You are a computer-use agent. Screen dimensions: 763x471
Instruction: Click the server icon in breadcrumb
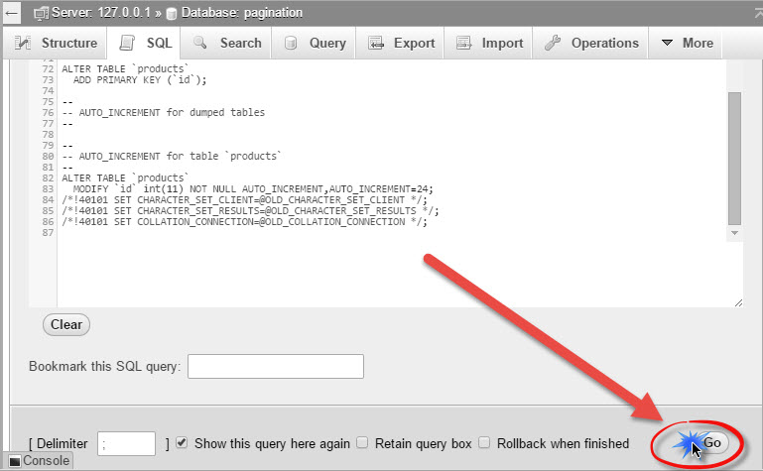pos(41,13)
